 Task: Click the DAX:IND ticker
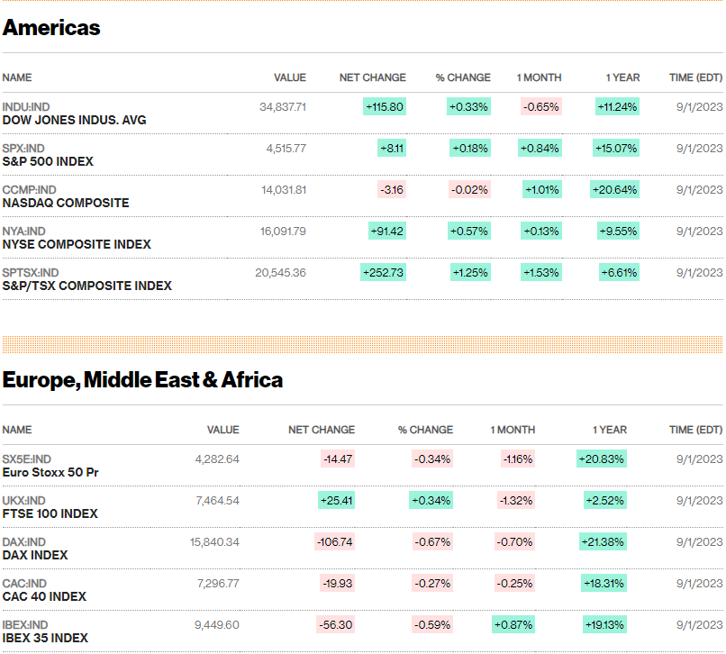24,542
